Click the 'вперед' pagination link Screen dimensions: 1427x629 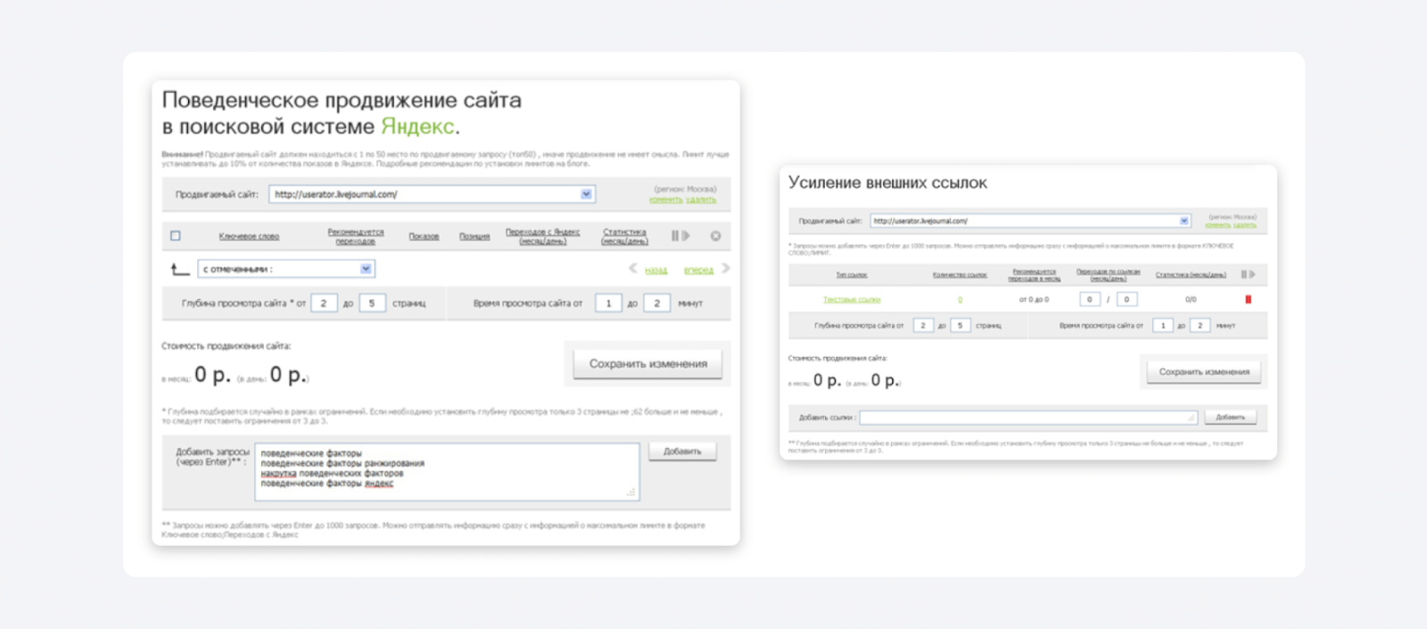698,270
